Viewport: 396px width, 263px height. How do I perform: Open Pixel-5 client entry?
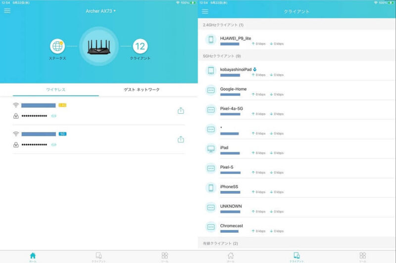click(x=297, y=169)
